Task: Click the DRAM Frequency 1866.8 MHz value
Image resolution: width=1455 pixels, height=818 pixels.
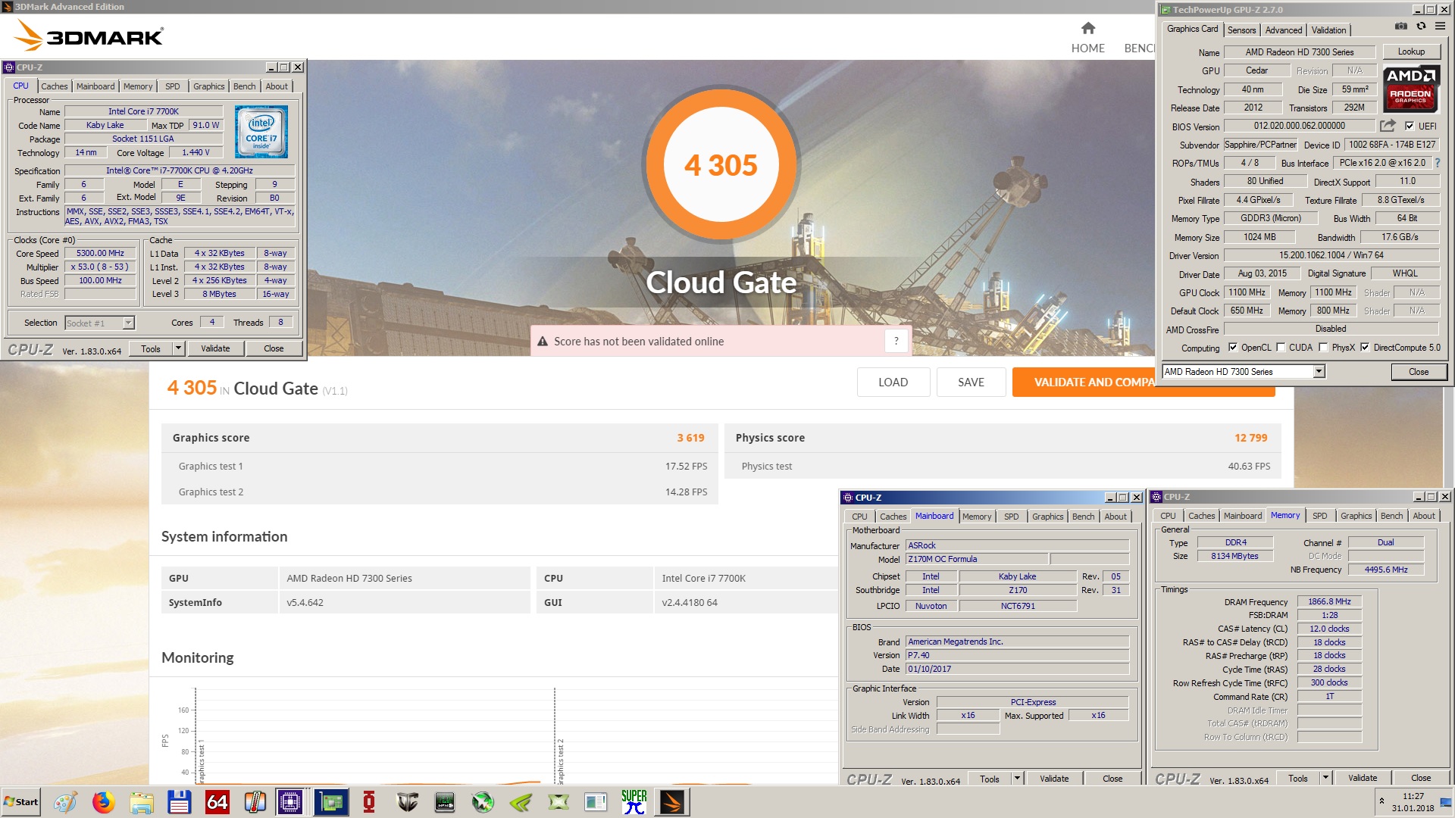Action: tap(1329, 602)
